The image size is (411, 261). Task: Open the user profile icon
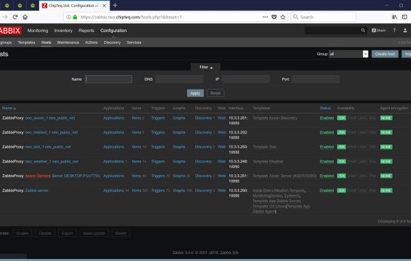pos(405,31)
